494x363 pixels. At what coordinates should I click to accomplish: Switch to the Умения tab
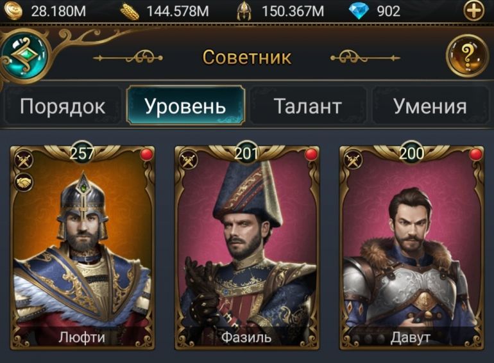(430, 106)
